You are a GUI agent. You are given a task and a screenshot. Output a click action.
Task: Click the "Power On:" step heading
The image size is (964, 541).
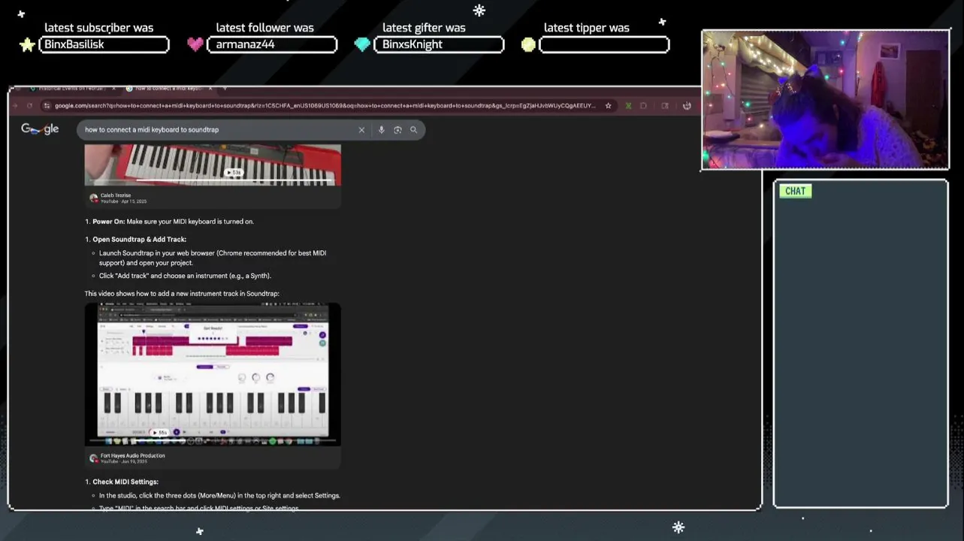108,222
